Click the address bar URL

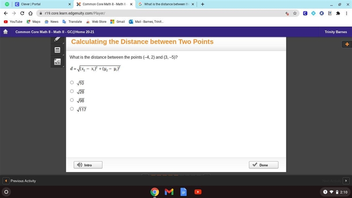pos(75,13)
